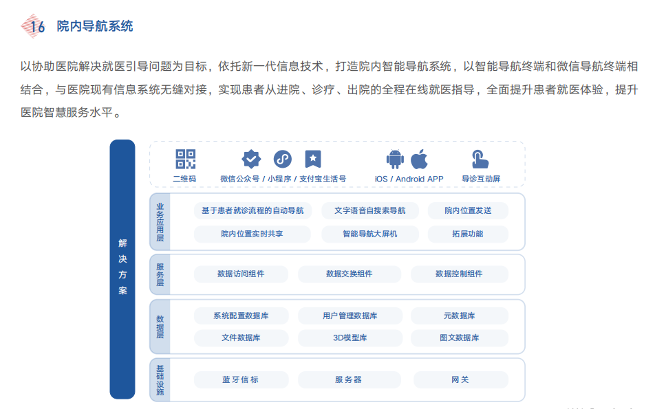
Task: Click the Alipay life account star icon
Action: pyautogui.click(x=313, y=159)
